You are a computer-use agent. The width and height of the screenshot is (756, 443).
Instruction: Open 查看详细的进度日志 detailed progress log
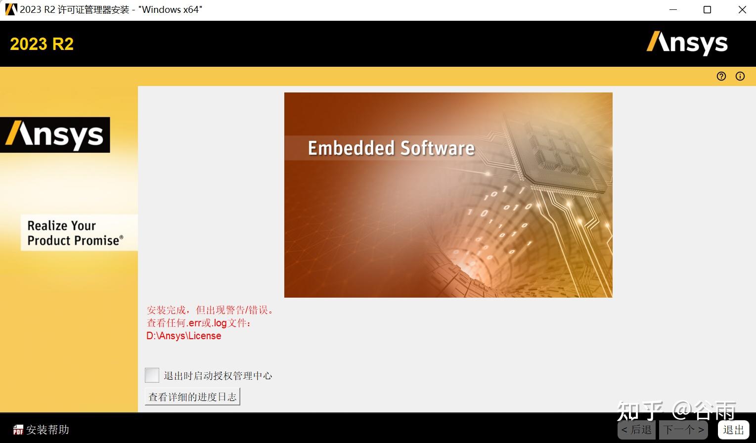192,396
